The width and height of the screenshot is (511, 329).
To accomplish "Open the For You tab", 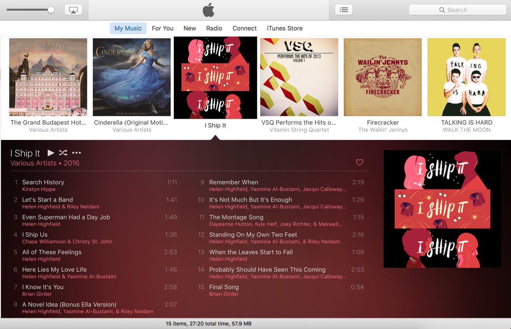I will [x=163, y=28].
